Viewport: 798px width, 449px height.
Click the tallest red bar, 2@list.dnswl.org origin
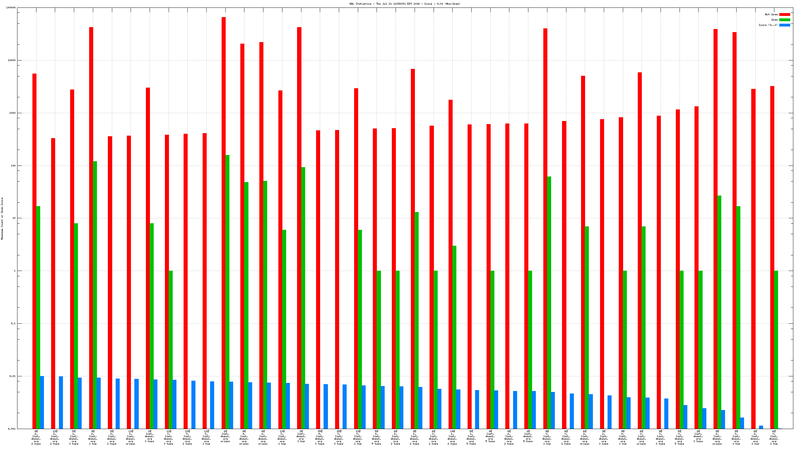click(x=224, y=218)
